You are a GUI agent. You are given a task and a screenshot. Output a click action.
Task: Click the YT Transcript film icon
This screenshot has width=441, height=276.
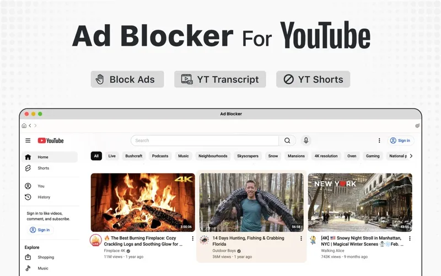tap(187, 79)
